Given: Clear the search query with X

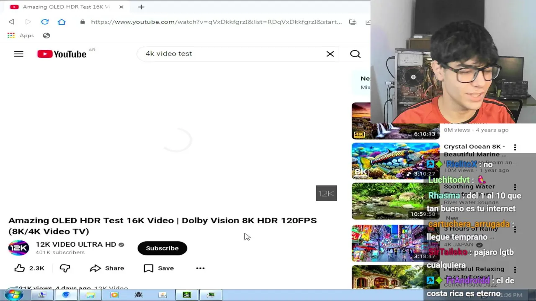Looking at the screenshot, I should click(330, 54).
